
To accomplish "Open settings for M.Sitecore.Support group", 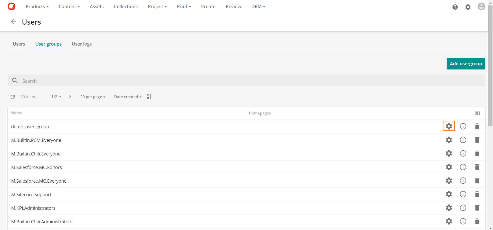I will (449, 194).
